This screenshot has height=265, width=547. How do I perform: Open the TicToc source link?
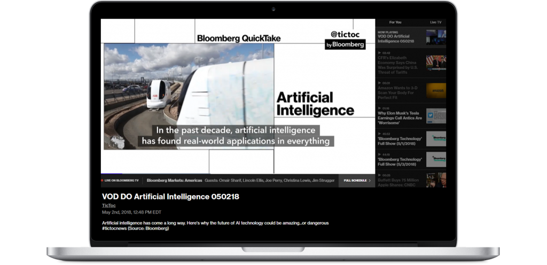tap(108, 206)
